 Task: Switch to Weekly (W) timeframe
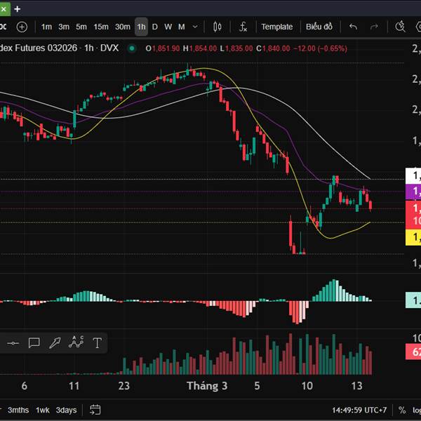pyautogui.click(x=168, y=27)
